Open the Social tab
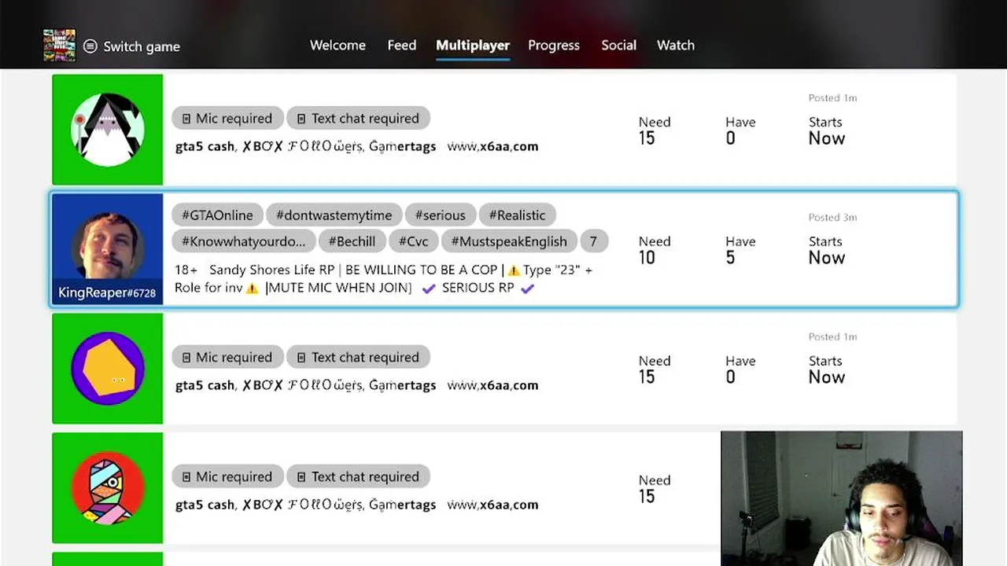Screen dimensions: 1007x566 618,45
